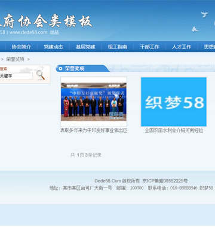The width and height of the screenshot is (215, 227).
Task: Click the www.dede58.com header link
Action: pos(29,32)
